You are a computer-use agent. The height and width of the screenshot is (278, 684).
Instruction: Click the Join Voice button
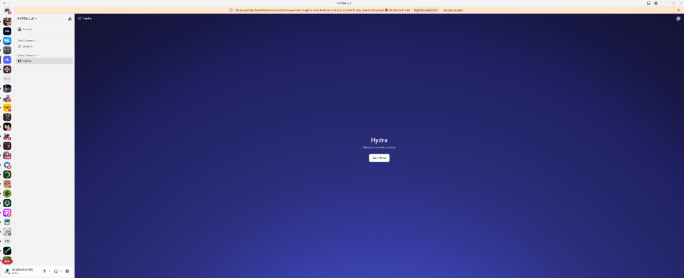click(379, 158)
